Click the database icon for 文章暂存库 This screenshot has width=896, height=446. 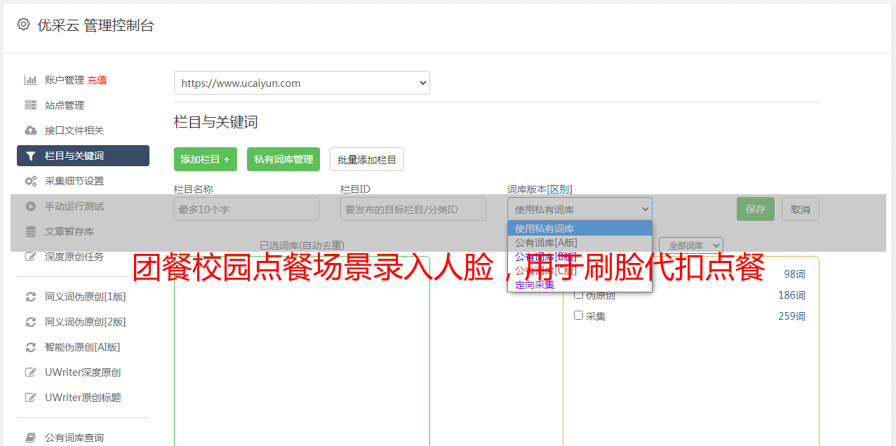[x=30, y=231]
